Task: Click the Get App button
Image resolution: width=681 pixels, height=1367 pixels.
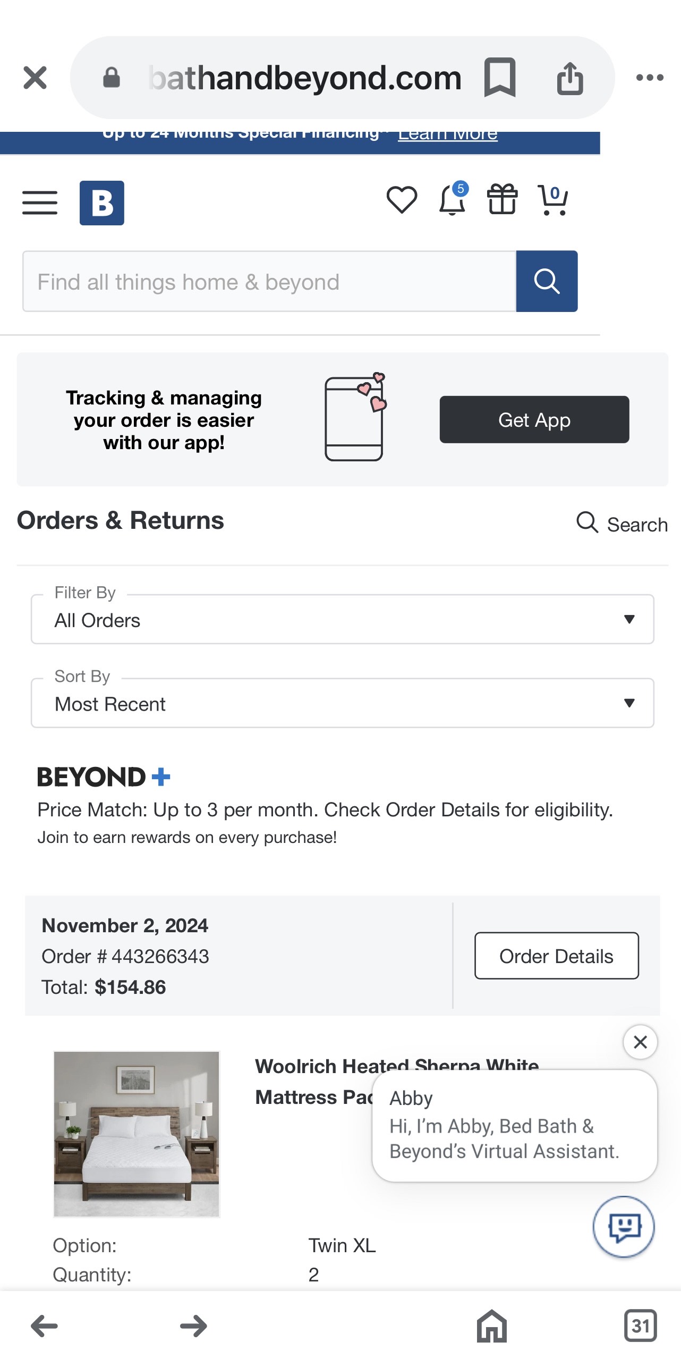Action: 534,420
